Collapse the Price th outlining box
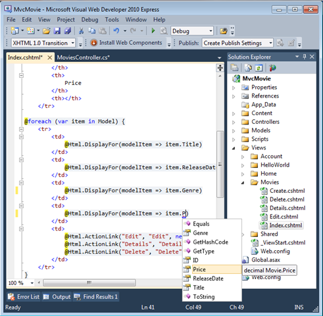Viewport: 323px width, 316px height. pyautogui.click(x=21, y=75)
